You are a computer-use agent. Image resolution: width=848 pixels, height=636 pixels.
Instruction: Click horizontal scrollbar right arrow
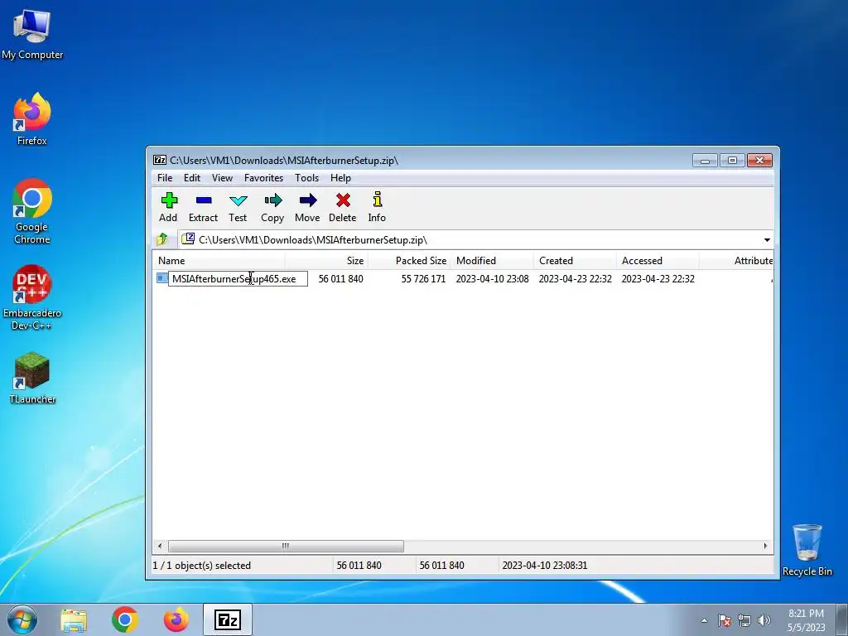[x=765, y=546]
